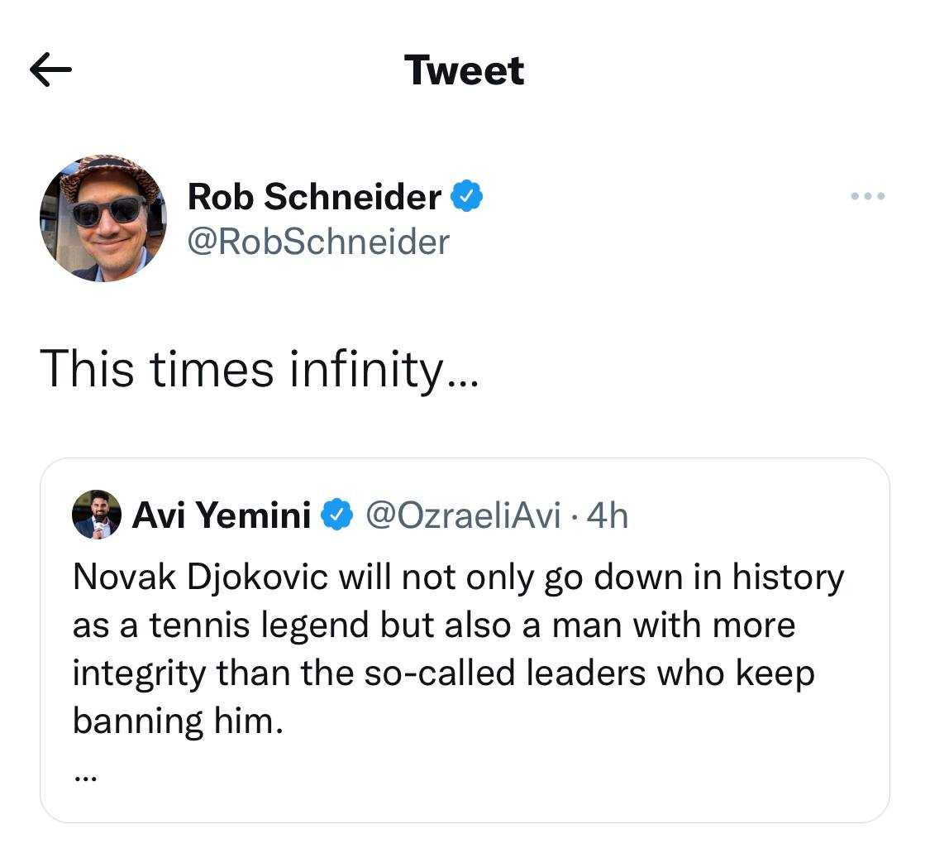
Task: Open Avi Yemini's display name
Action: tap(221, 515)
